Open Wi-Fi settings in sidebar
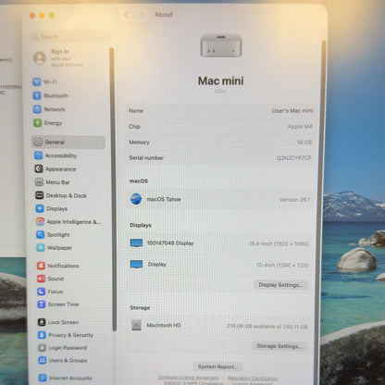 [x=45, y=81]
